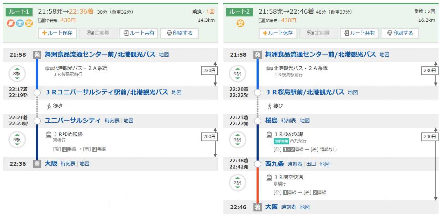This screenshot has width=441, height=215.
Task: Expand the 2駅 stops on ＪＲ関空快速
Action: 237,183
